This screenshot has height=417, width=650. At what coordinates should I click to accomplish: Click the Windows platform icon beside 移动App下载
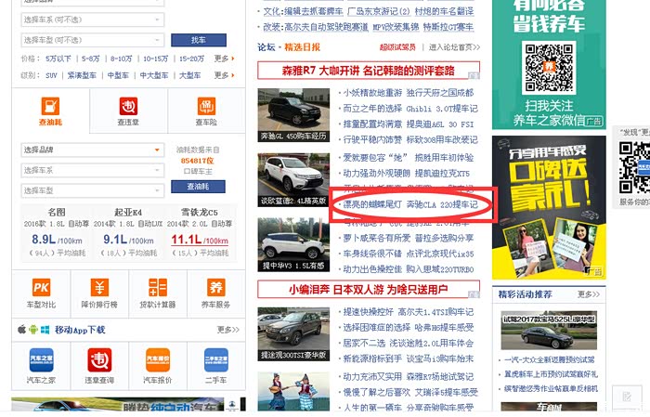coord(45,330)
